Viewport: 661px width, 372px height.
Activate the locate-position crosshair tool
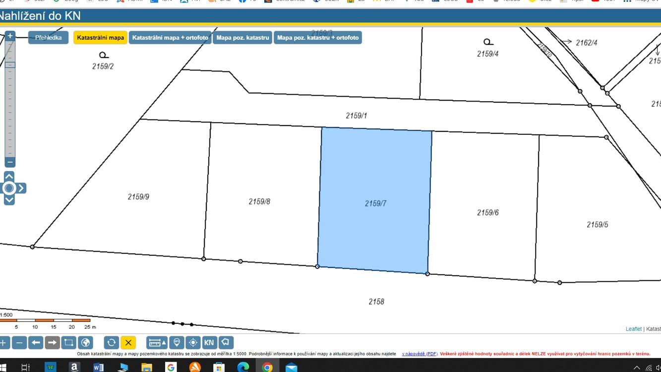point(193,343)
